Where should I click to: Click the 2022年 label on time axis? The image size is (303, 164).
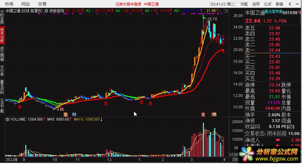12,160
